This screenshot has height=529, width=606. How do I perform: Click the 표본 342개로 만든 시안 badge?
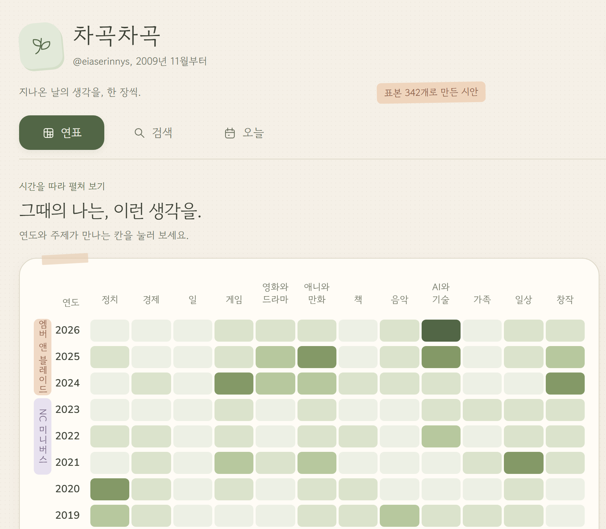tap(431, 92)
